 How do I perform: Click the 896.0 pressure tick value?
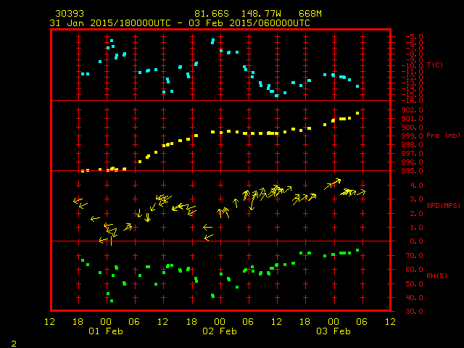click(413, 162)
